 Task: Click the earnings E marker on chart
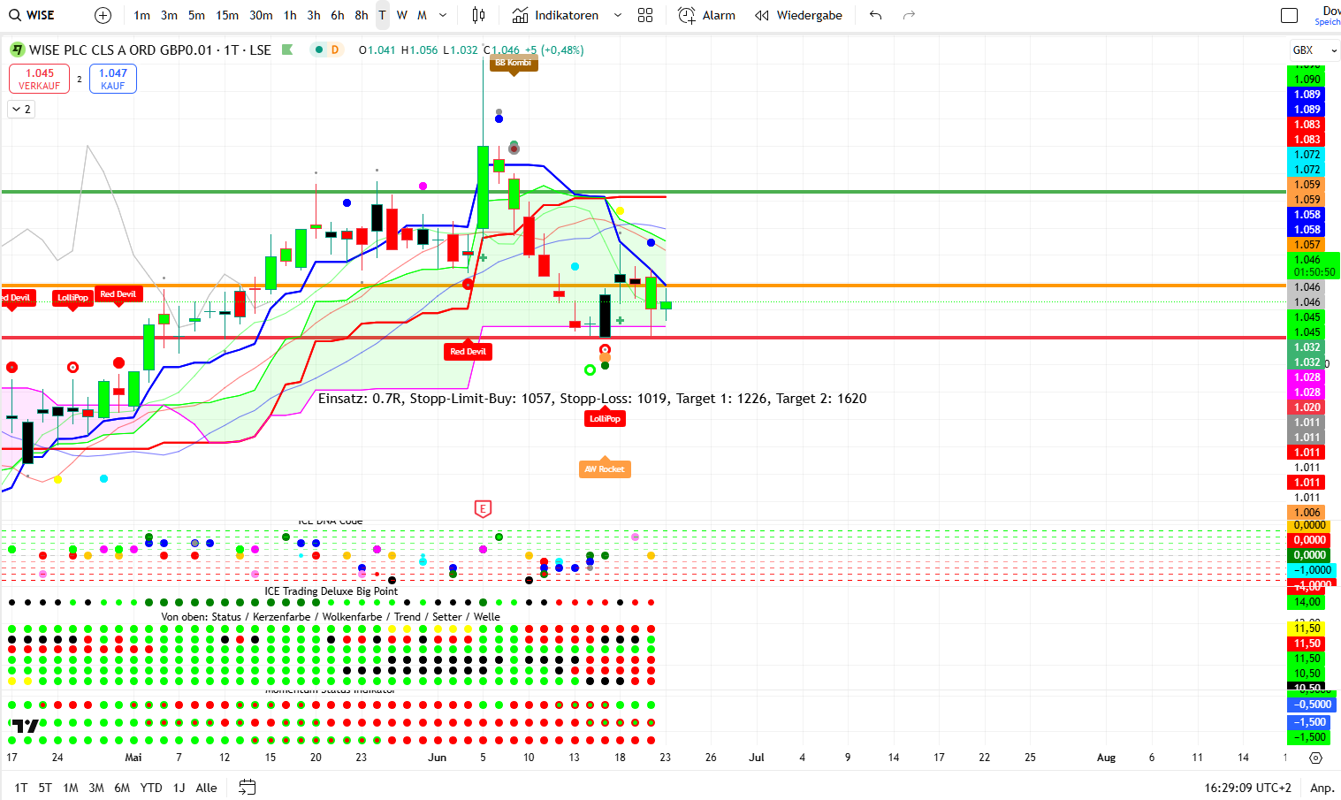[483, 508]
